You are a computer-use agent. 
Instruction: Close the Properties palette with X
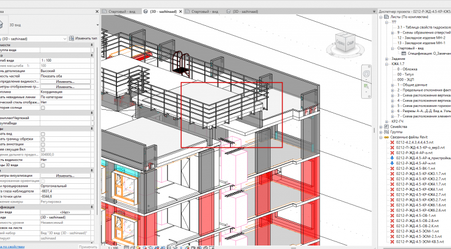tap(97, 12)
